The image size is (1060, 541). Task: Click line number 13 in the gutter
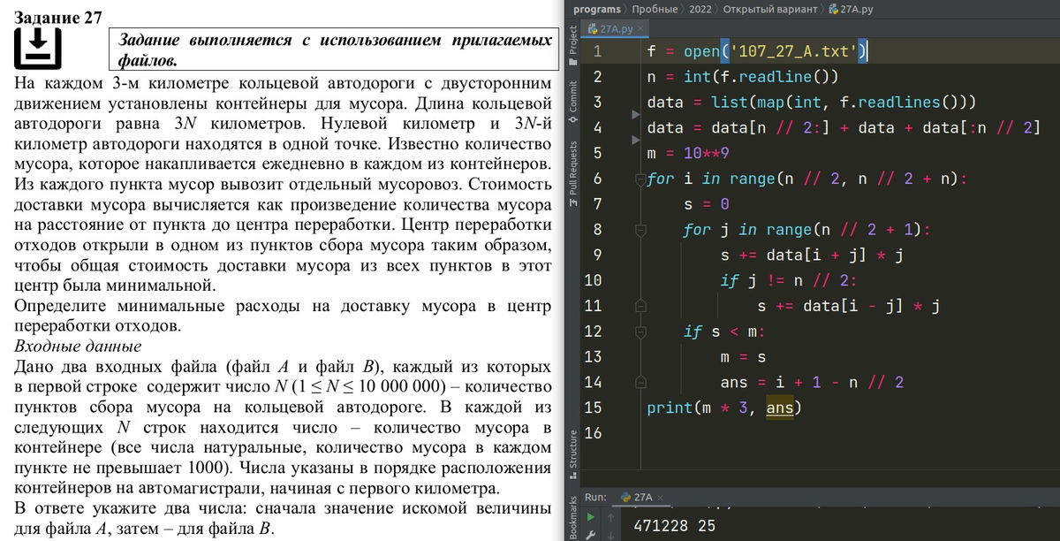[593, 358]
